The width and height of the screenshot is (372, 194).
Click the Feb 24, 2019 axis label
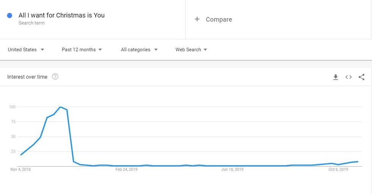(126, 169)
